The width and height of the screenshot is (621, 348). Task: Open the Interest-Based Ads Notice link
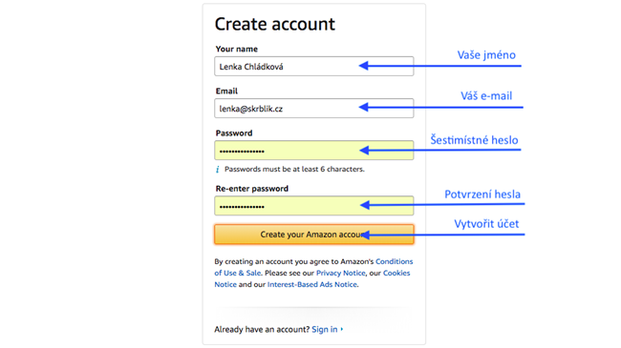(x=312, y=284)
